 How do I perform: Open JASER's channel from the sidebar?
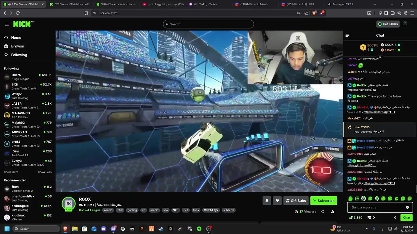pyautogui.click(x=28, y=106)
